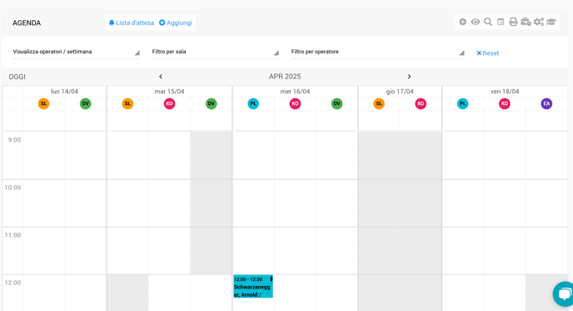Click the mer 16/04 day header

(295, 92)
